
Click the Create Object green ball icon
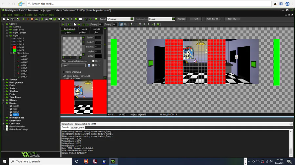(76, 19)
